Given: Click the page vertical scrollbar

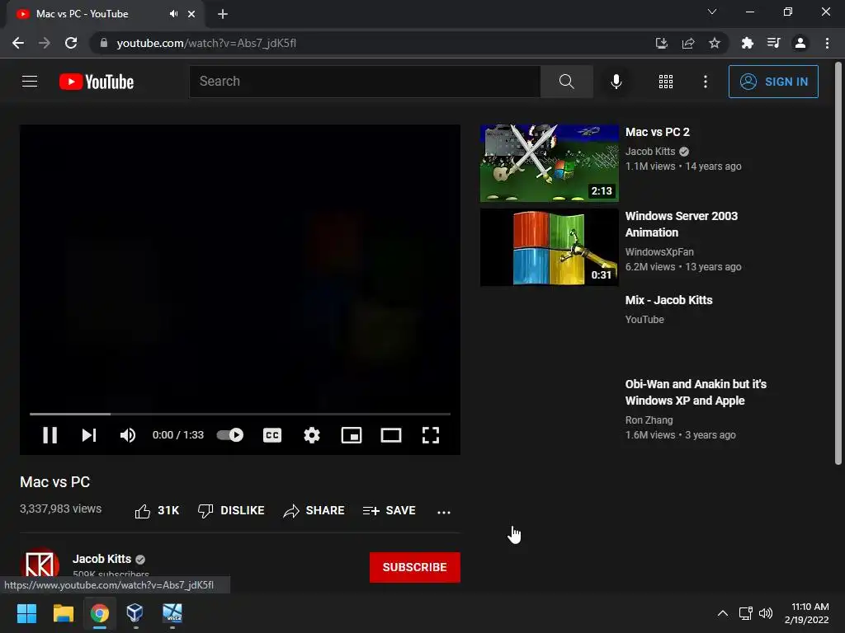Looking at the screenshot, I should [x=838, y=264].
